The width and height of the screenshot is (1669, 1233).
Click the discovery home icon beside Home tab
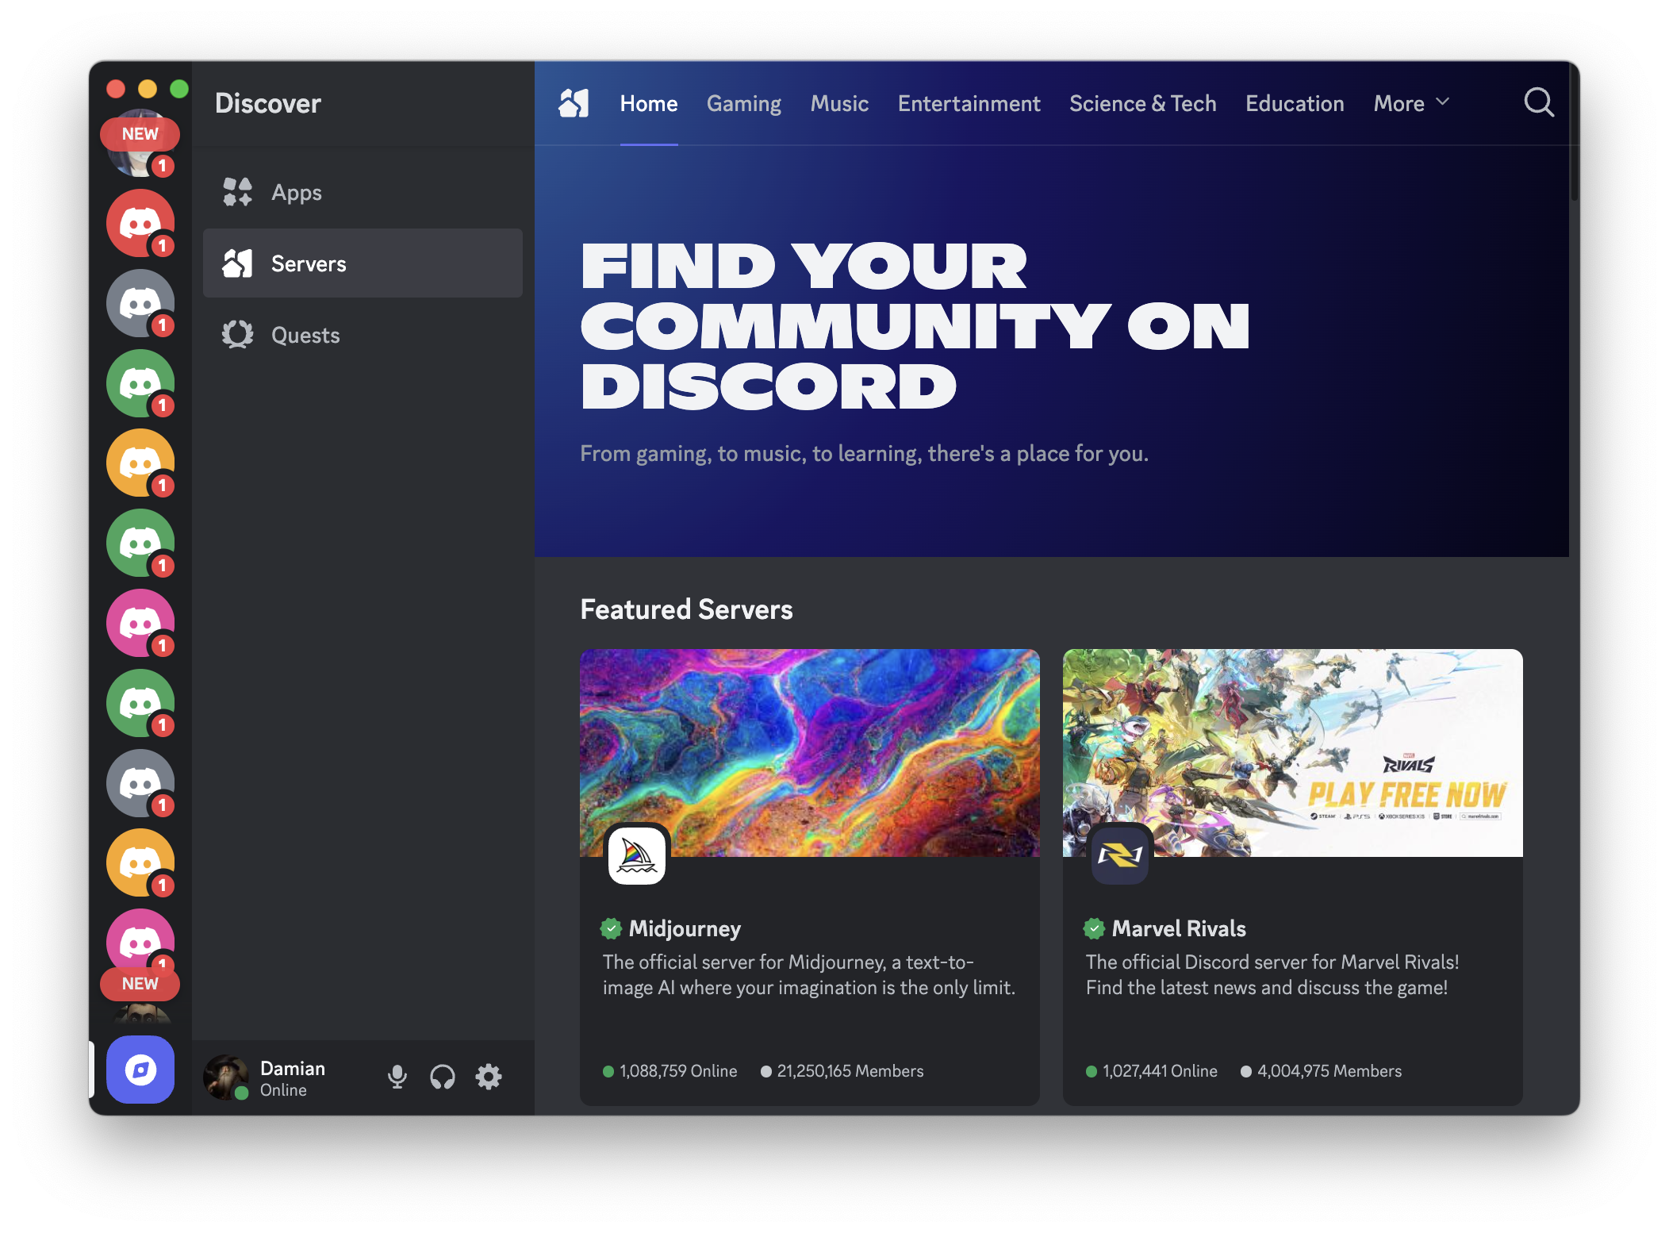574,103
